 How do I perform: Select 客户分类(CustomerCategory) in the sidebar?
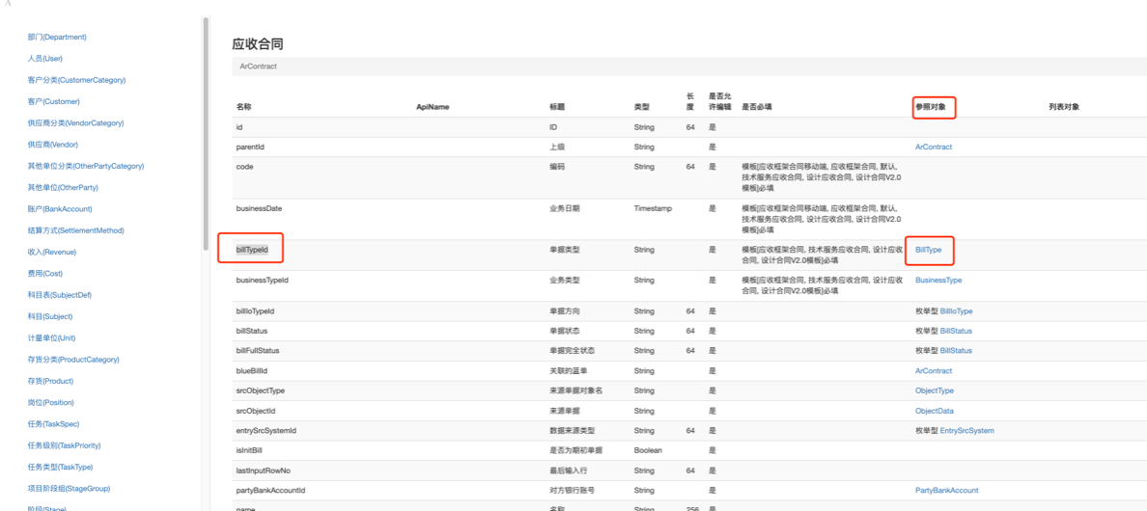(x=76, y=80)
